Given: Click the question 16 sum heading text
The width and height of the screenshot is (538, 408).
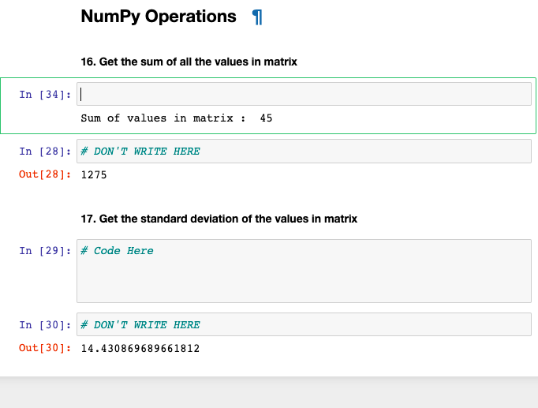Looking at the screenshot, I should pos(189,62).
